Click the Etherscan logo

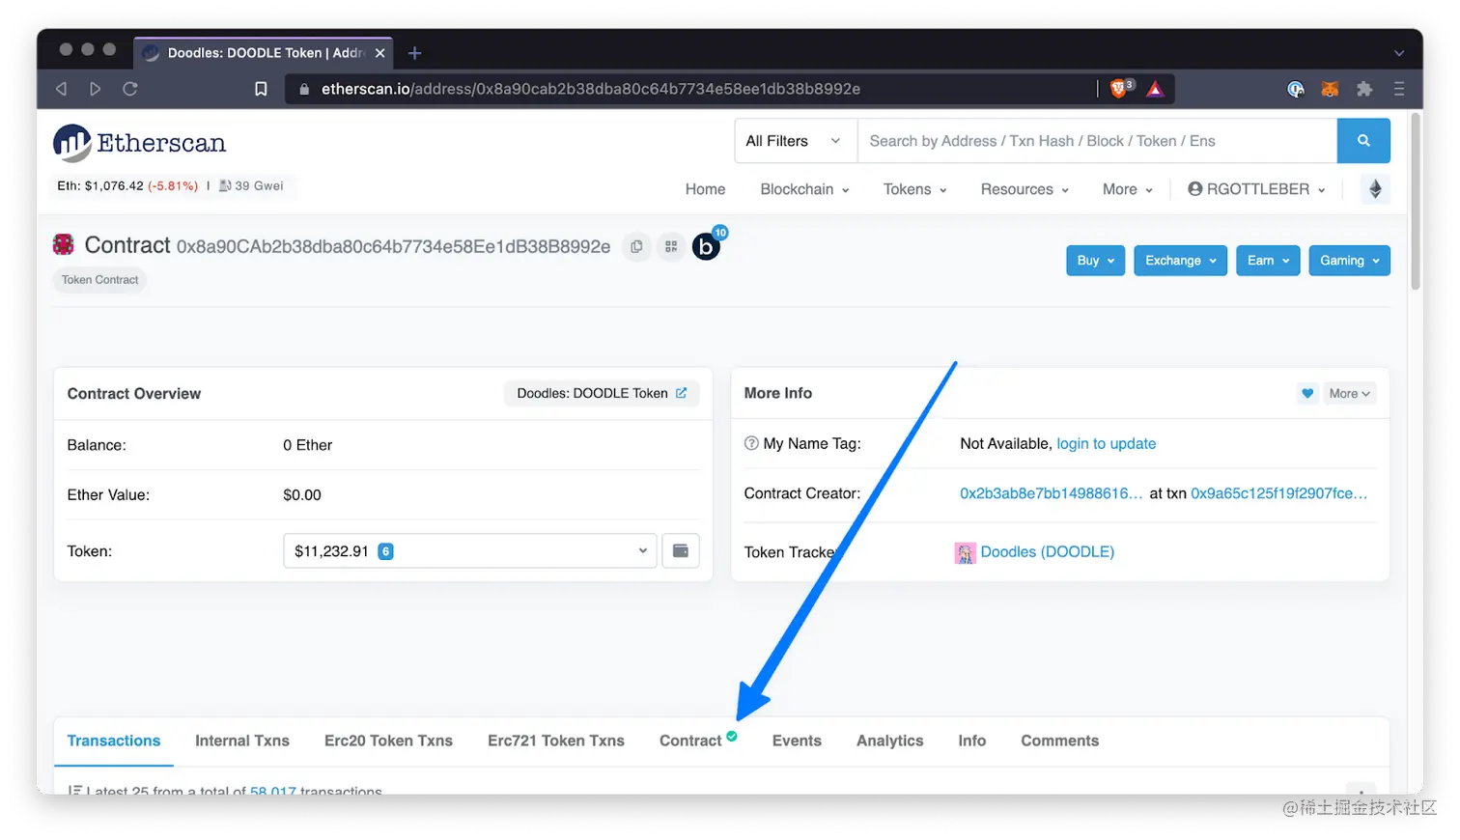click(140, 143)
